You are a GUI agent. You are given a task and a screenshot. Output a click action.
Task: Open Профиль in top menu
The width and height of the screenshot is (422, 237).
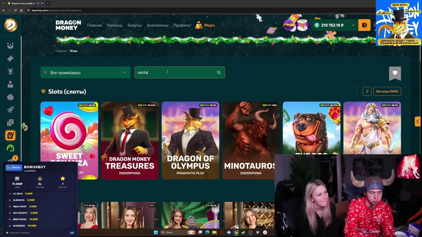point(182,25)
